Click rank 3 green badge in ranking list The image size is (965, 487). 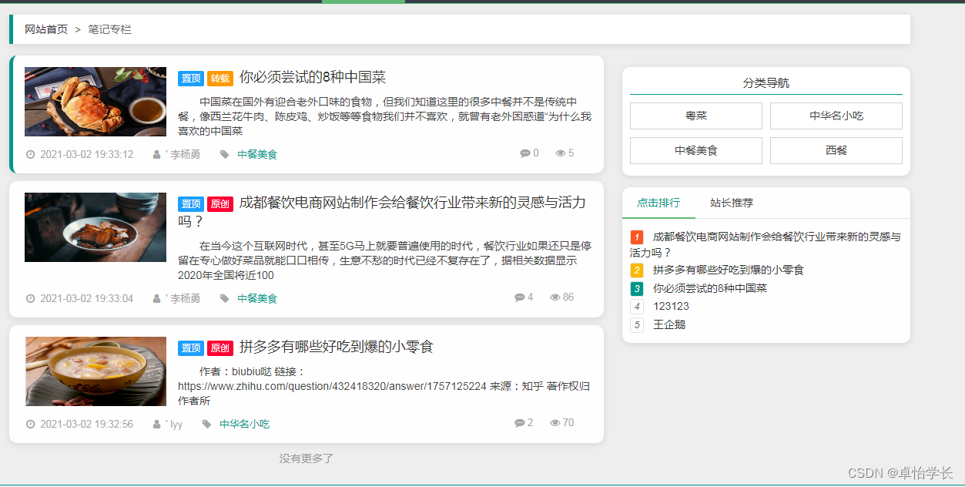[x=637, y=289]
